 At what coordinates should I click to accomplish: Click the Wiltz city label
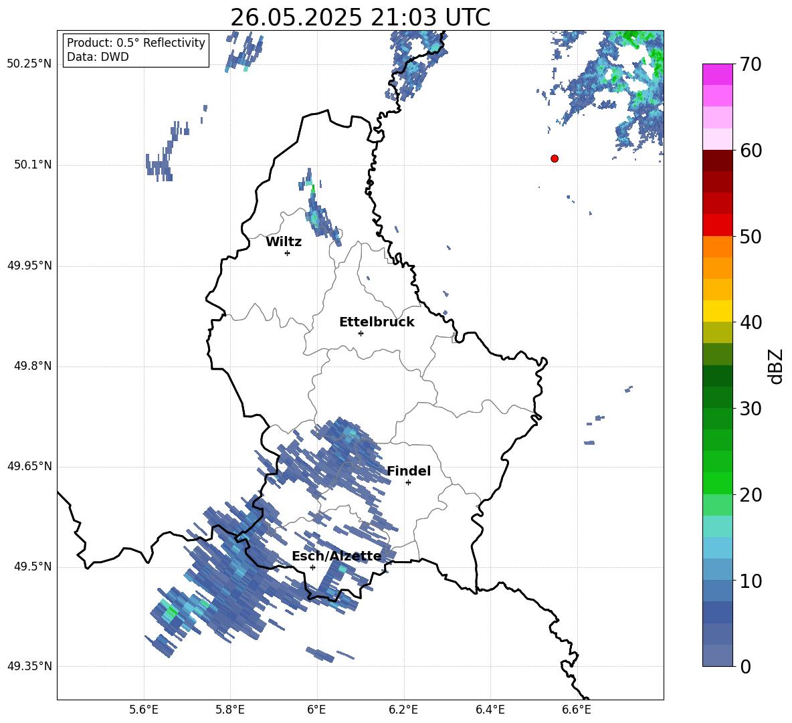point(284,242)
